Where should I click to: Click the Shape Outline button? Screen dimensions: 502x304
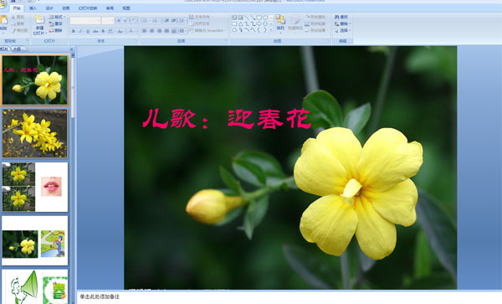click(316, 23)
